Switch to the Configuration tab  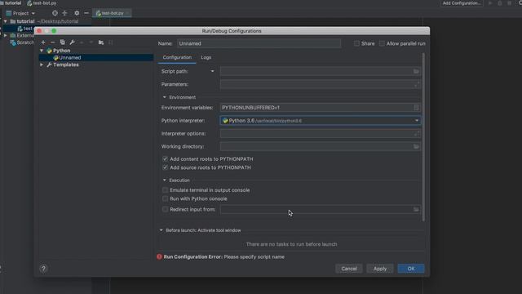click(x=177, y=57)
